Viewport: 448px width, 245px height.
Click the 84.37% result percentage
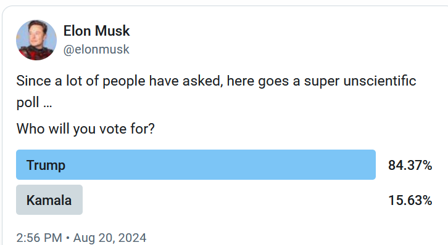click(x=410, y=165)
